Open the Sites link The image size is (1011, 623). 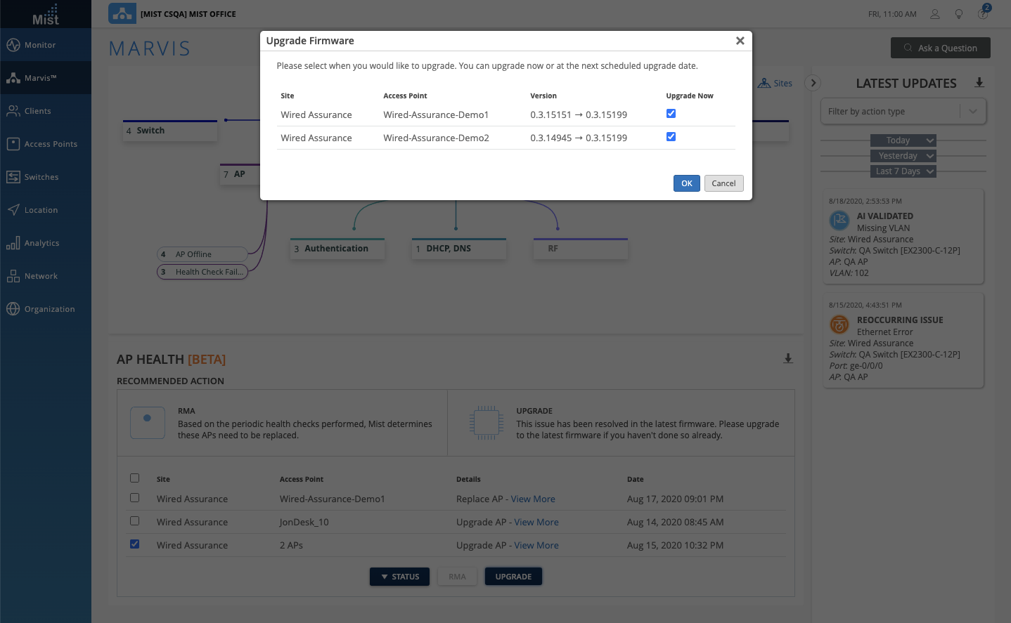pyautogui.click(x=775, y=83)
